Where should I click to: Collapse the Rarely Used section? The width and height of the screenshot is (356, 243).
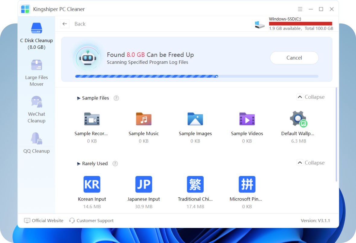311,163
